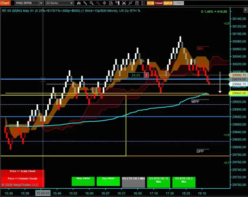The image size is (248, 197).
Task: Toggle the BarCol button
Action: [x=168, y=3]
